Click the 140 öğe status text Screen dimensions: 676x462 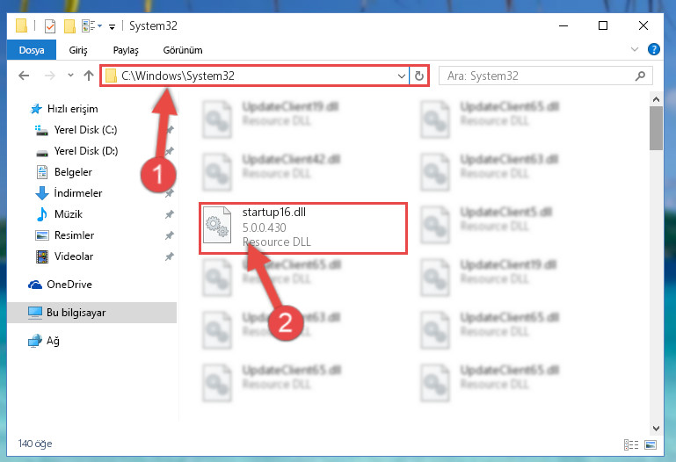coord(35,444)
